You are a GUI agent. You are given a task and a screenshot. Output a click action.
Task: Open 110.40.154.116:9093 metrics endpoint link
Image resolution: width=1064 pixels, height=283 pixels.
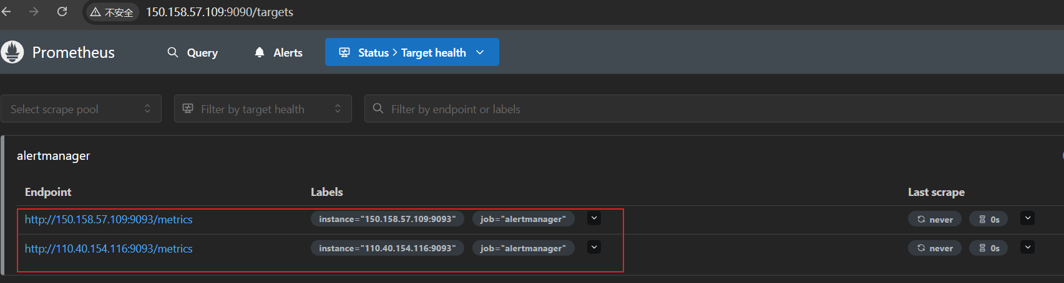109,249
